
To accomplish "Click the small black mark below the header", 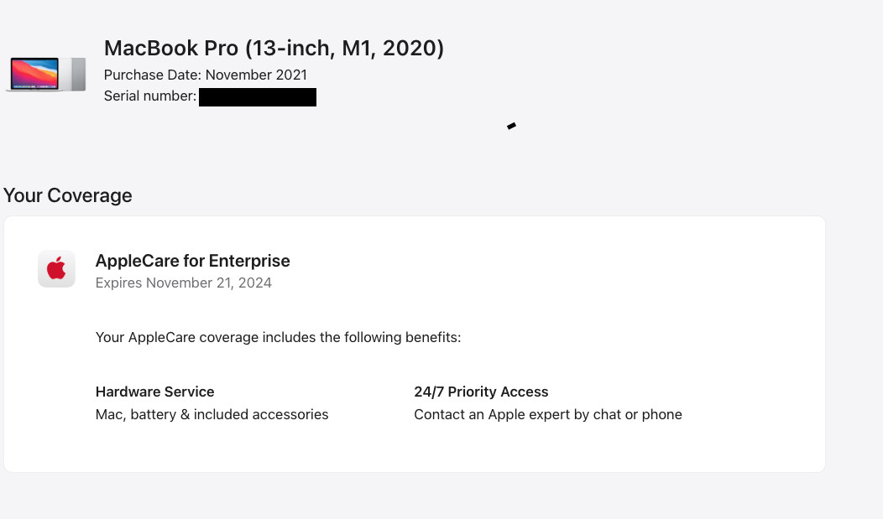I will pyautogui.click(x=511, y=126).
